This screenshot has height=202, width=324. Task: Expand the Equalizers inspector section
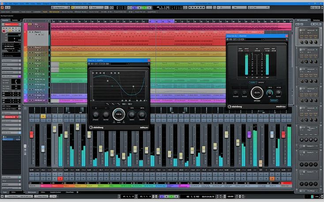pos(11,129)
